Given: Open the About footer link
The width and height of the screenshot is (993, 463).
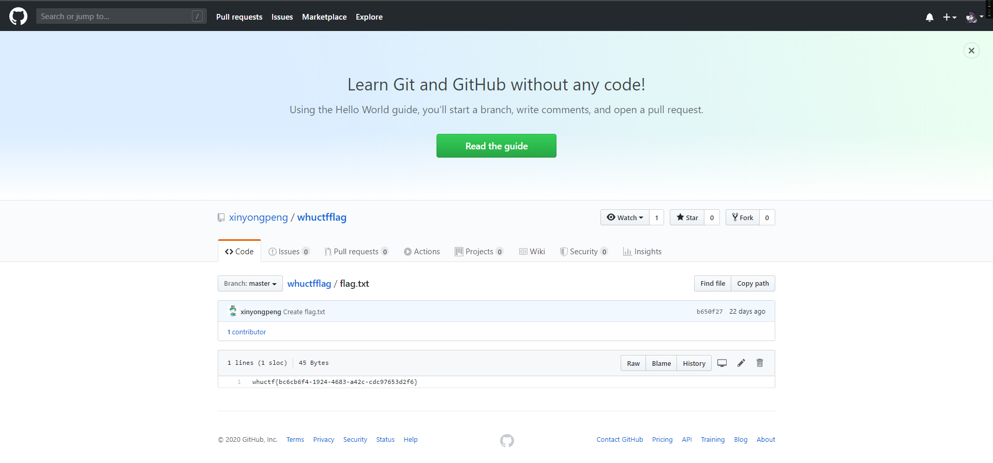Looking at the screenshot, I should [766, 440].
